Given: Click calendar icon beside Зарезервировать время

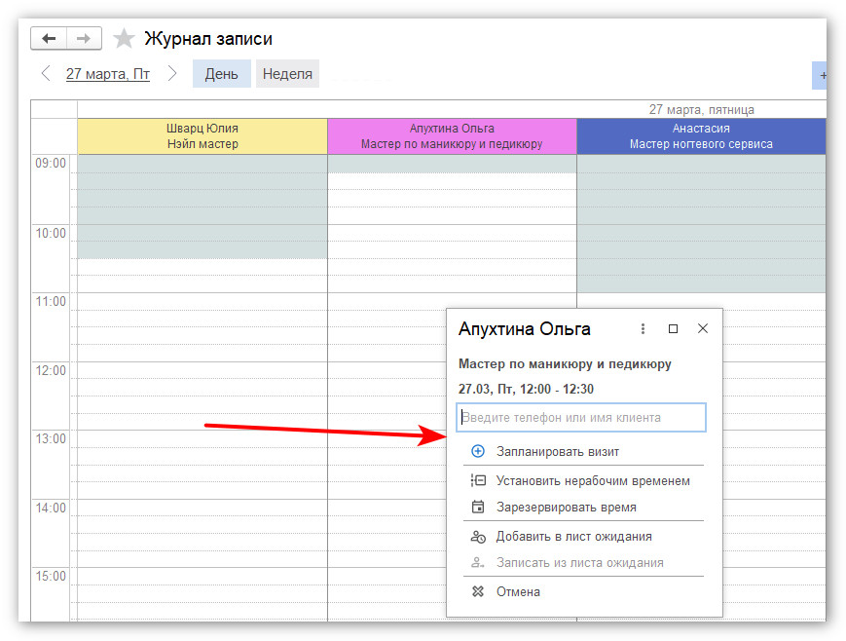Looking at the screenshot, I should pos(478,507).
